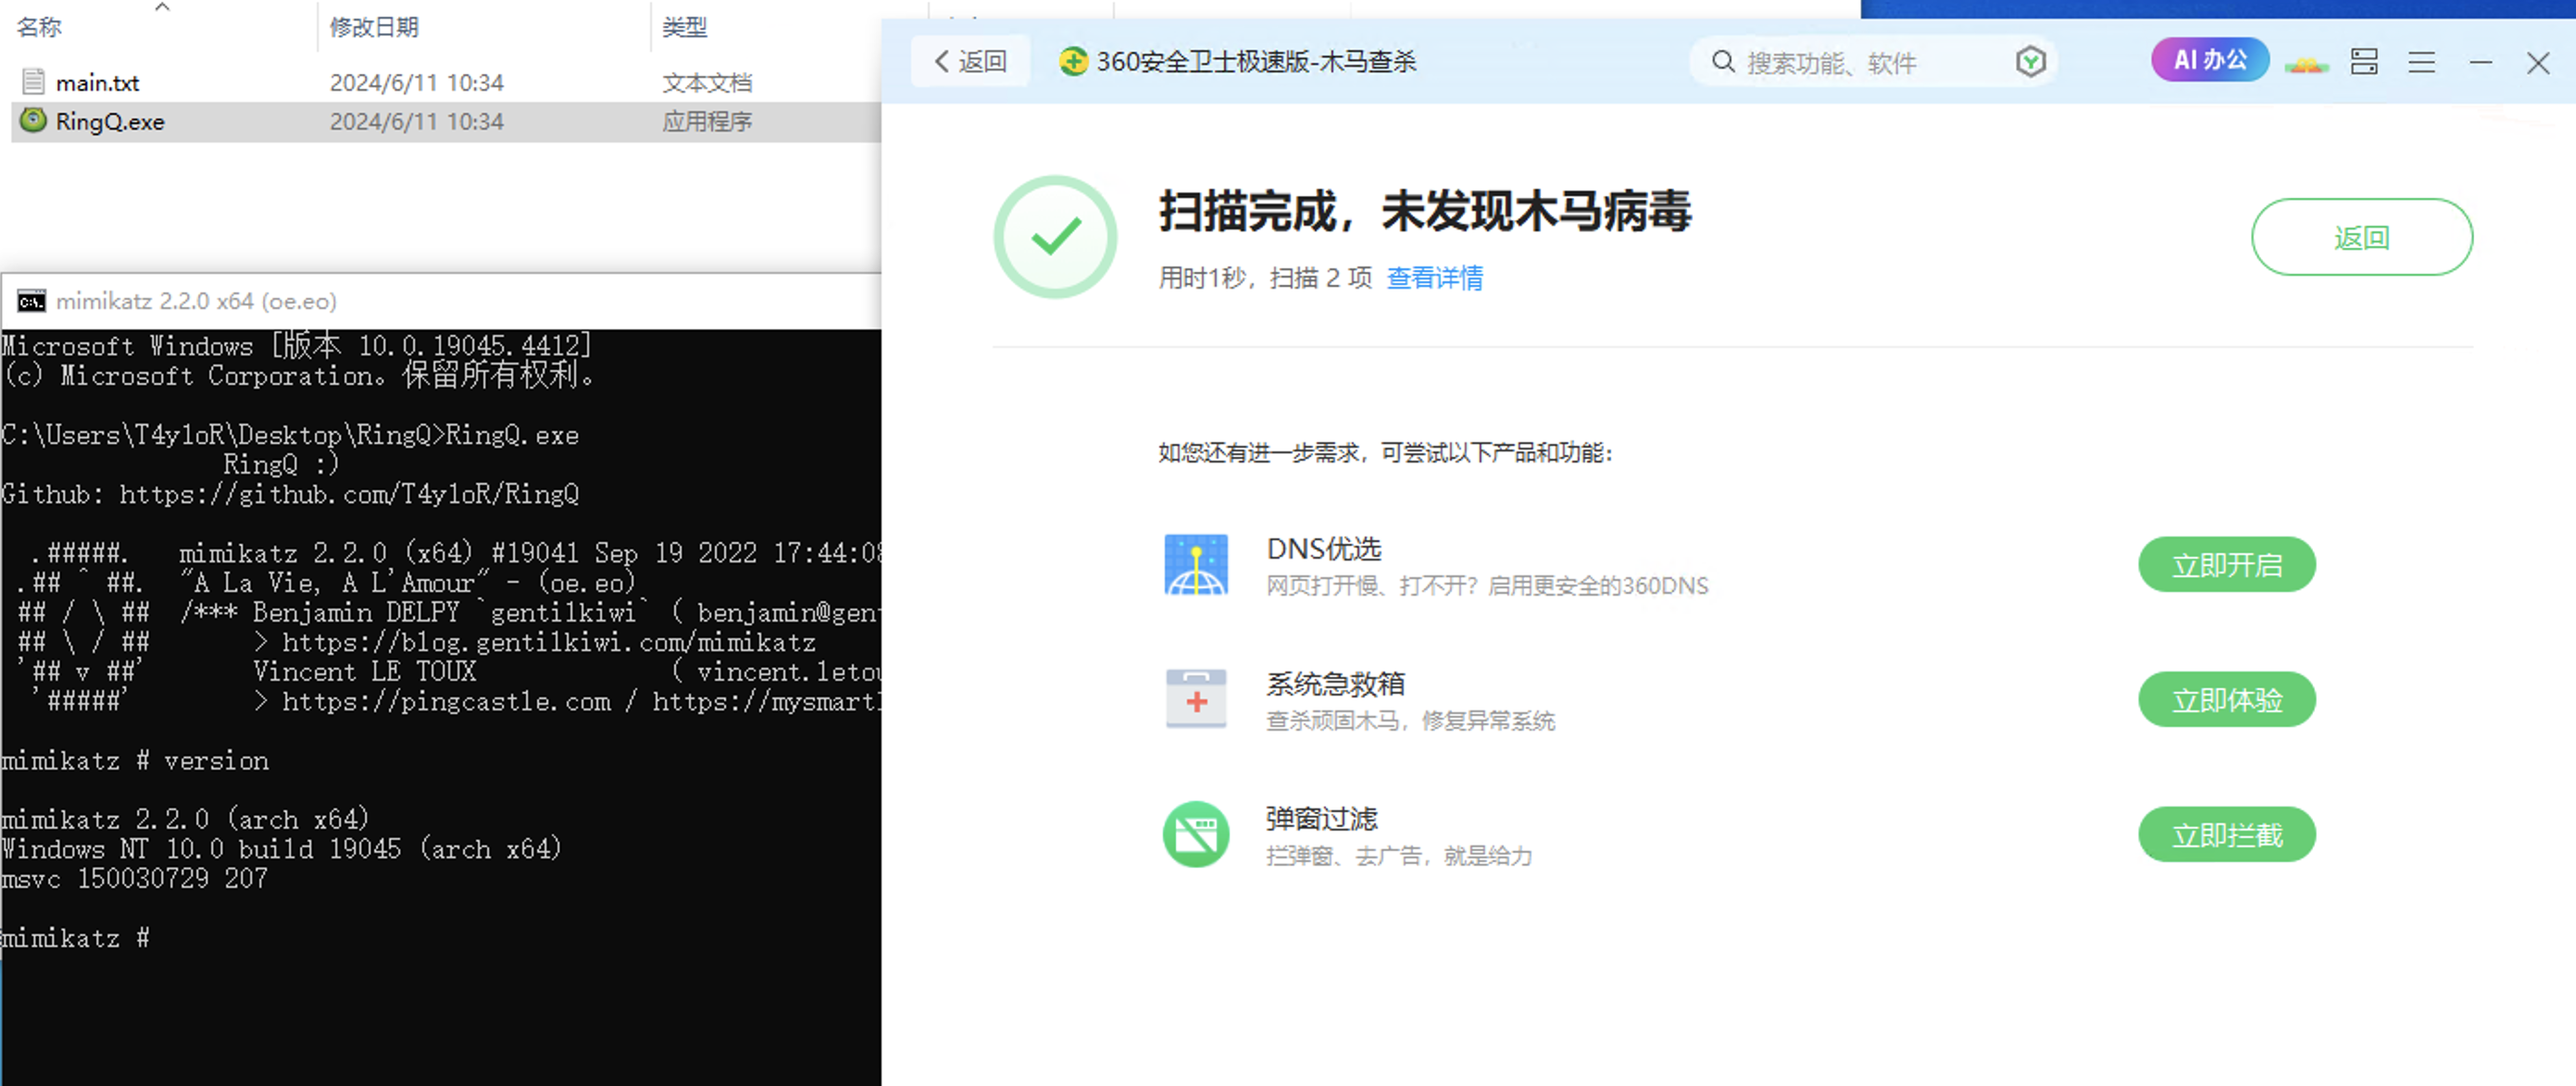2576x1086 pixels.
Task: Go back with the top-left 返回 arrow
Action: point(970,62)
